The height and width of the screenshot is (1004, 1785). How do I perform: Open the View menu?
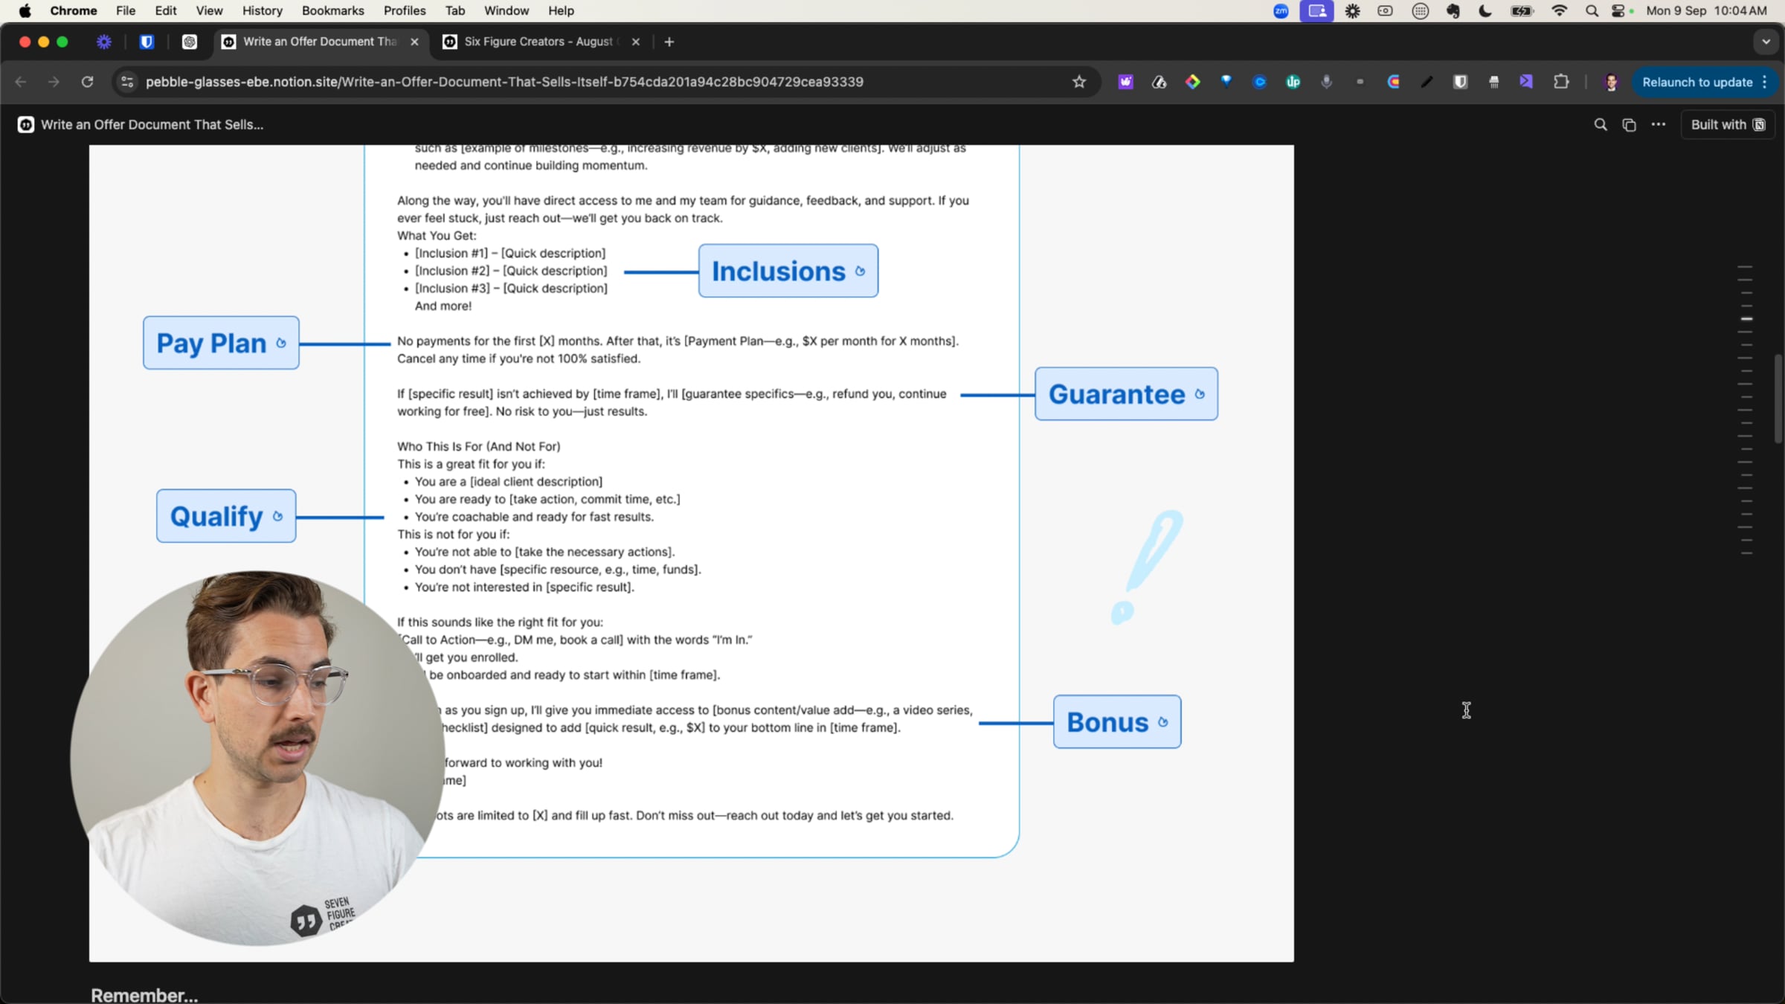tap(209, 10)
